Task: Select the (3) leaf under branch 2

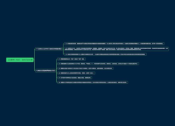Action: point(85,68)
